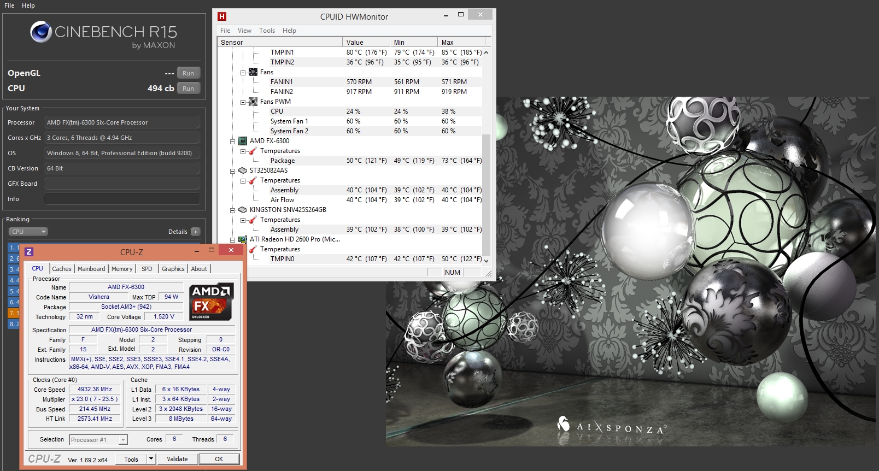The width and height of the screenshot is (879, 471).
Task: Click the Fans category icon in HWMonitor
Action: click(253, 72)
